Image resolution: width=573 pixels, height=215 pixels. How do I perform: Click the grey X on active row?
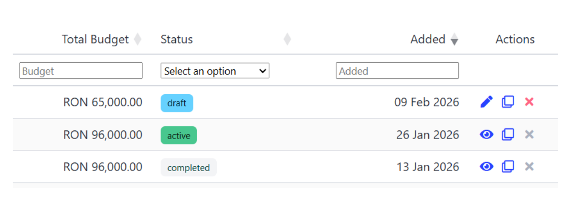click(x=529, y=135)
